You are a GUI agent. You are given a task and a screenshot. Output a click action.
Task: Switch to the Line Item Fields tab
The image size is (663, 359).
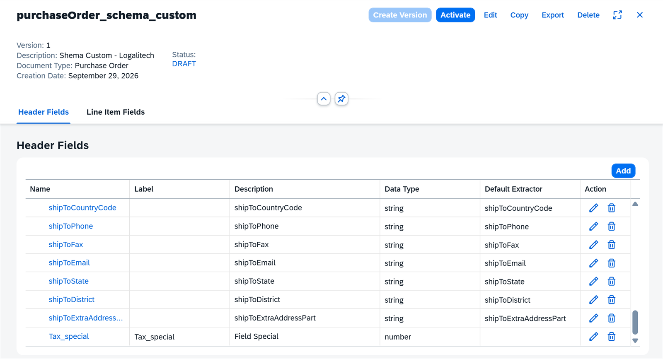pyautogui.click(x=116, y=112)
